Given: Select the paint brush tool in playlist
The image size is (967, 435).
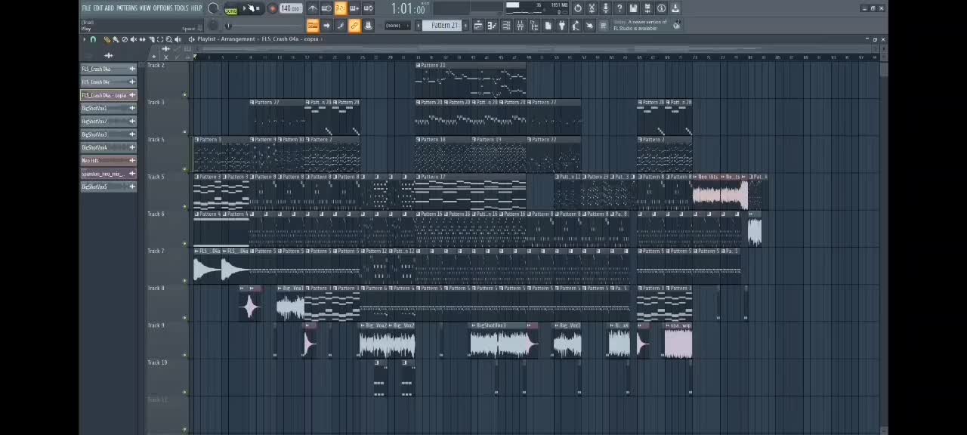Looking at the screenshot, I should coord(116,39).
